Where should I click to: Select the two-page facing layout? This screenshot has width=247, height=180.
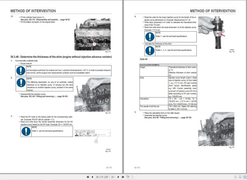pos(245,177)
